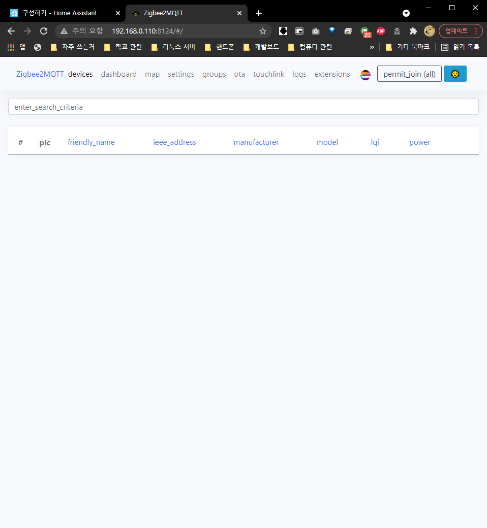Open the ABP adblock extension
Screen dimensions: 487x528
[x=381, y=31]
